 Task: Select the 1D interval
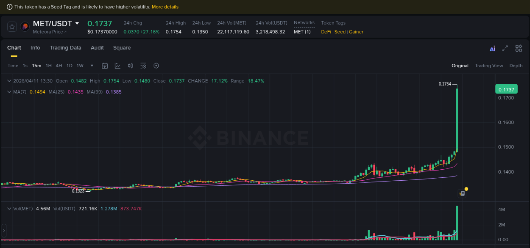tap(69, 66)
